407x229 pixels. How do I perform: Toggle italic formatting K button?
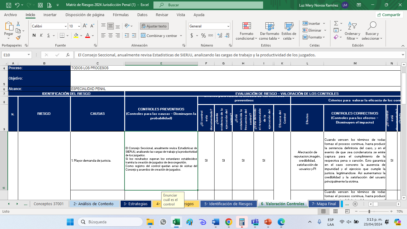(x=41, y=35)
